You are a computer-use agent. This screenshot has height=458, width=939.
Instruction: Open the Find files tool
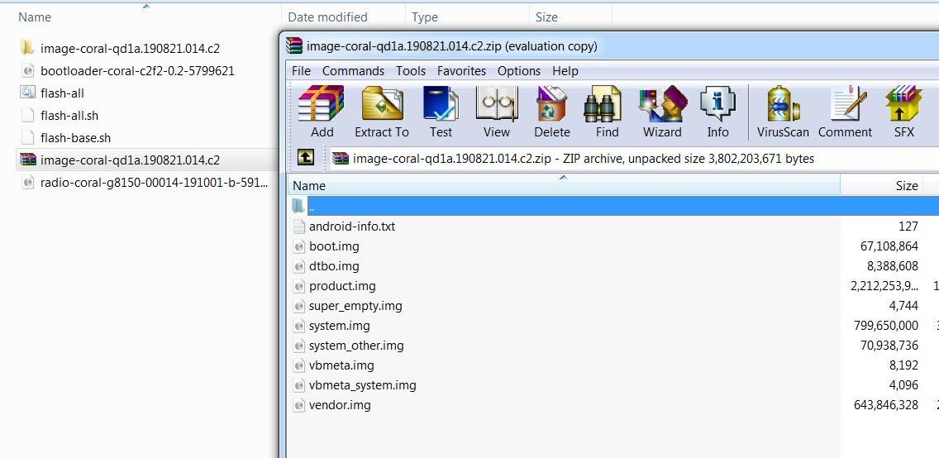tap(607, 111)
